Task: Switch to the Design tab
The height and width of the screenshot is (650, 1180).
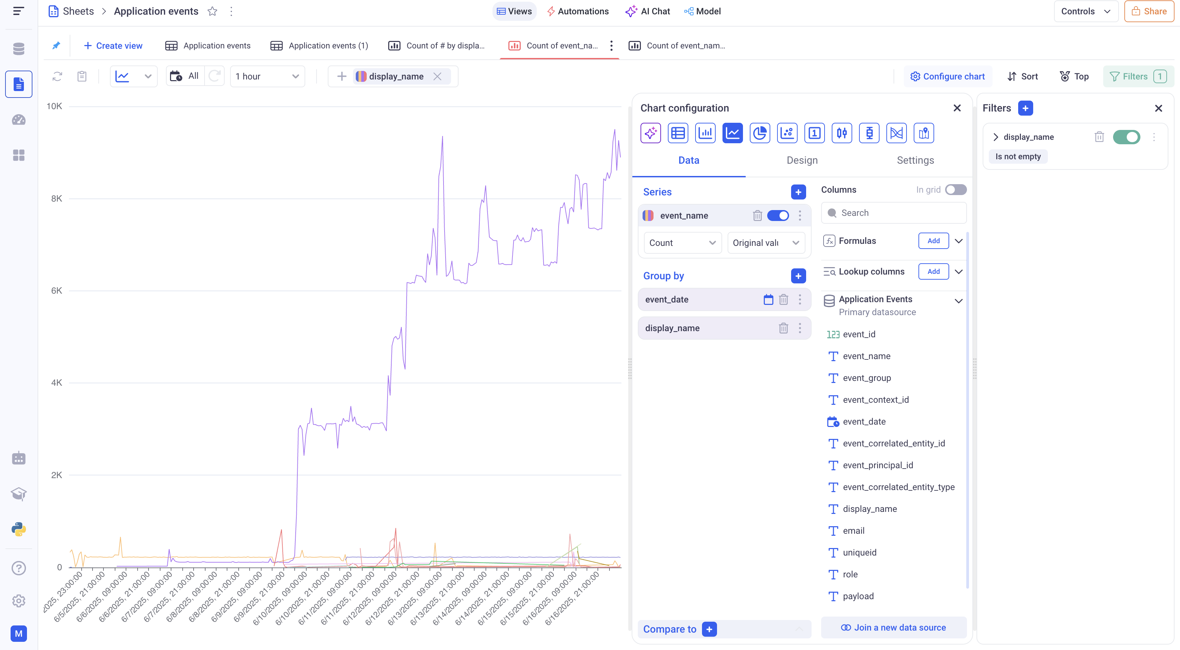Action: (802, 160)
